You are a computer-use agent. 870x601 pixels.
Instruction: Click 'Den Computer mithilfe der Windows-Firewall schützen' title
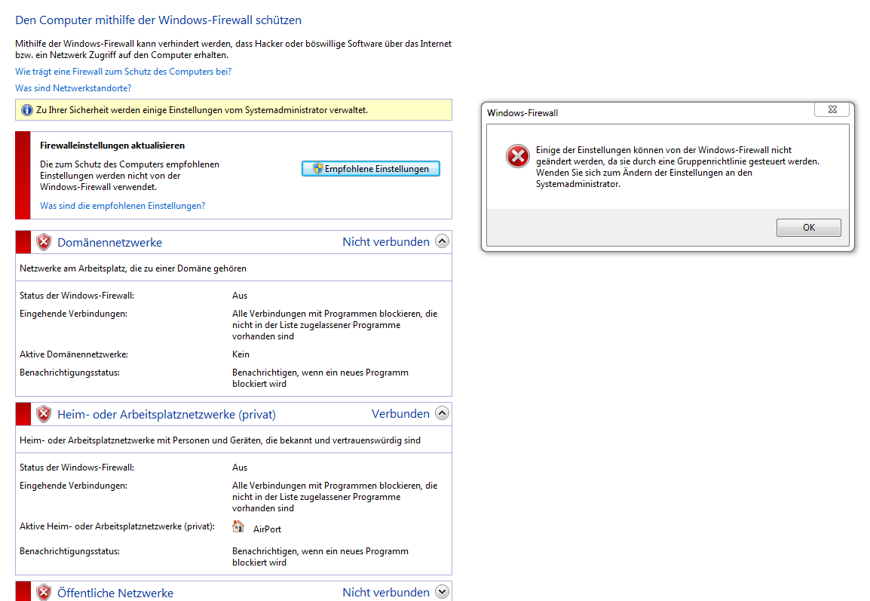(x=158, y=20)
